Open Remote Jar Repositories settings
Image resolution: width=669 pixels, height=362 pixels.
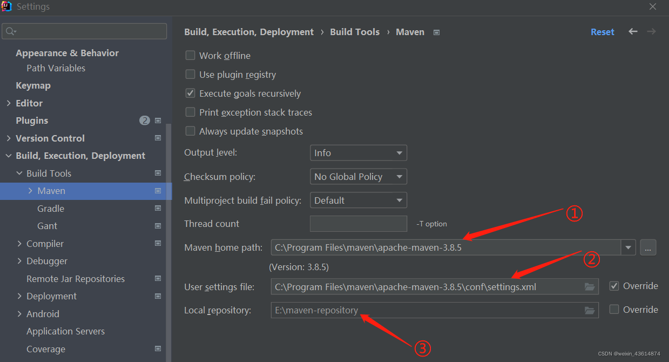click(x=76, y=279)
